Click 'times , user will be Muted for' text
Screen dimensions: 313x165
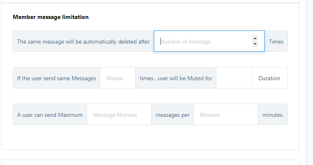[176, 78]
